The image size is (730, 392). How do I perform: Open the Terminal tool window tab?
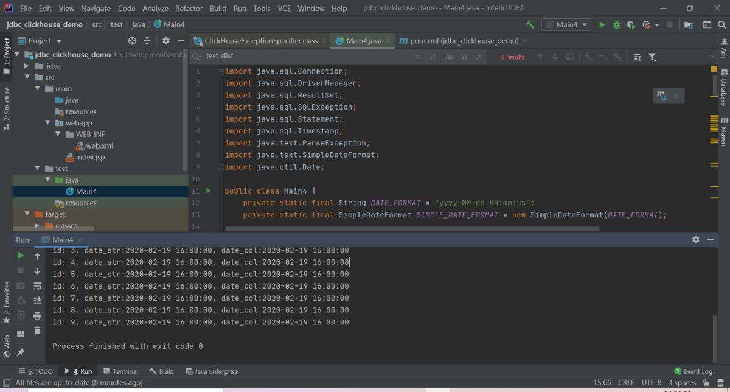pyautogui.click(x=120, y=371)
